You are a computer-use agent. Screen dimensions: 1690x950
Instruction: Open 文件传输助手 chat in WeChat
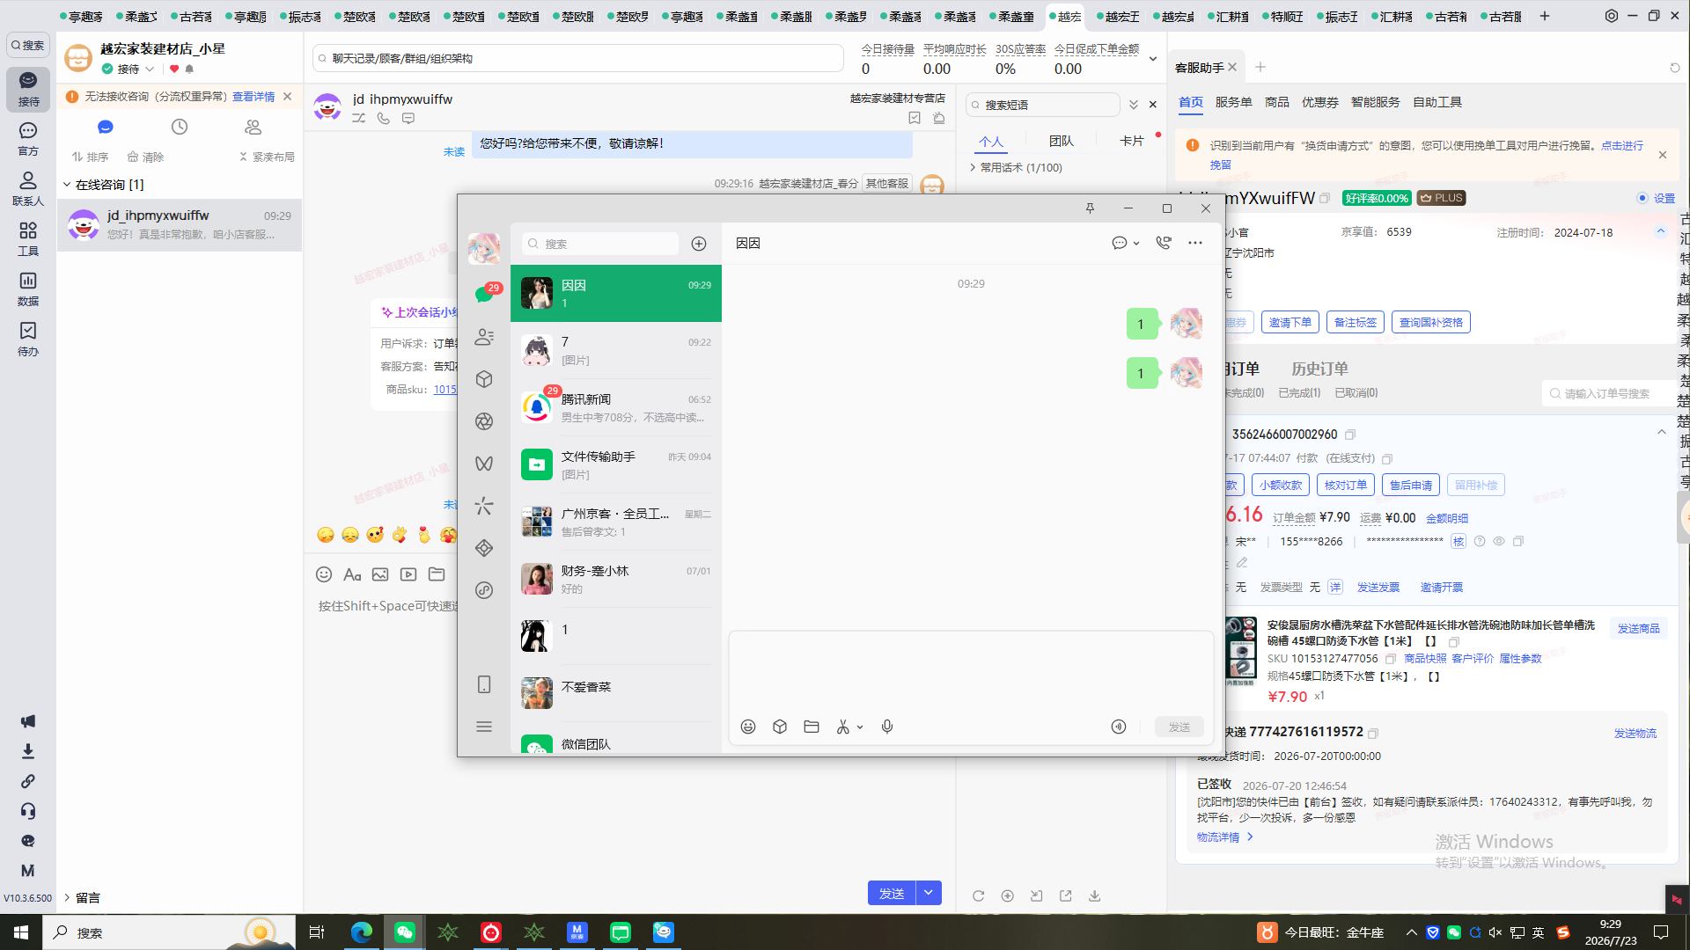616,464
